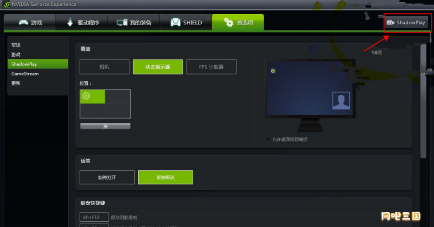Select 游戏 in the sidebar

pyautogui.click(x=16, y=55)
